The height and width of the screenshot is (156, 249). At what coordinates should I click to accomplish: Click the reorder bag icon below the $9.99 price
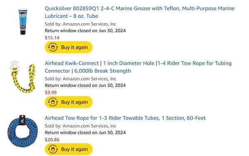click(53, 102)
